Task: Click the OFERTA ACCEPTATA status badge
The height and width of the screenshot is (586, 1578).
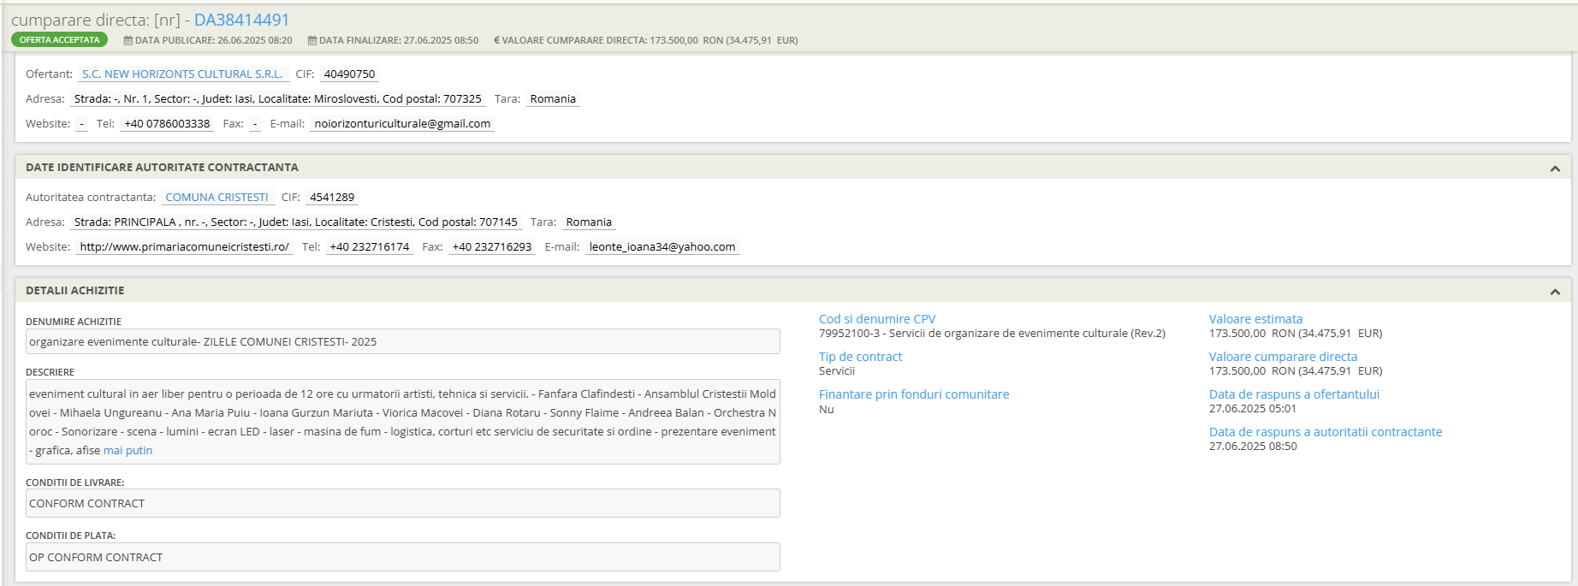Action: tap(60, 39)
